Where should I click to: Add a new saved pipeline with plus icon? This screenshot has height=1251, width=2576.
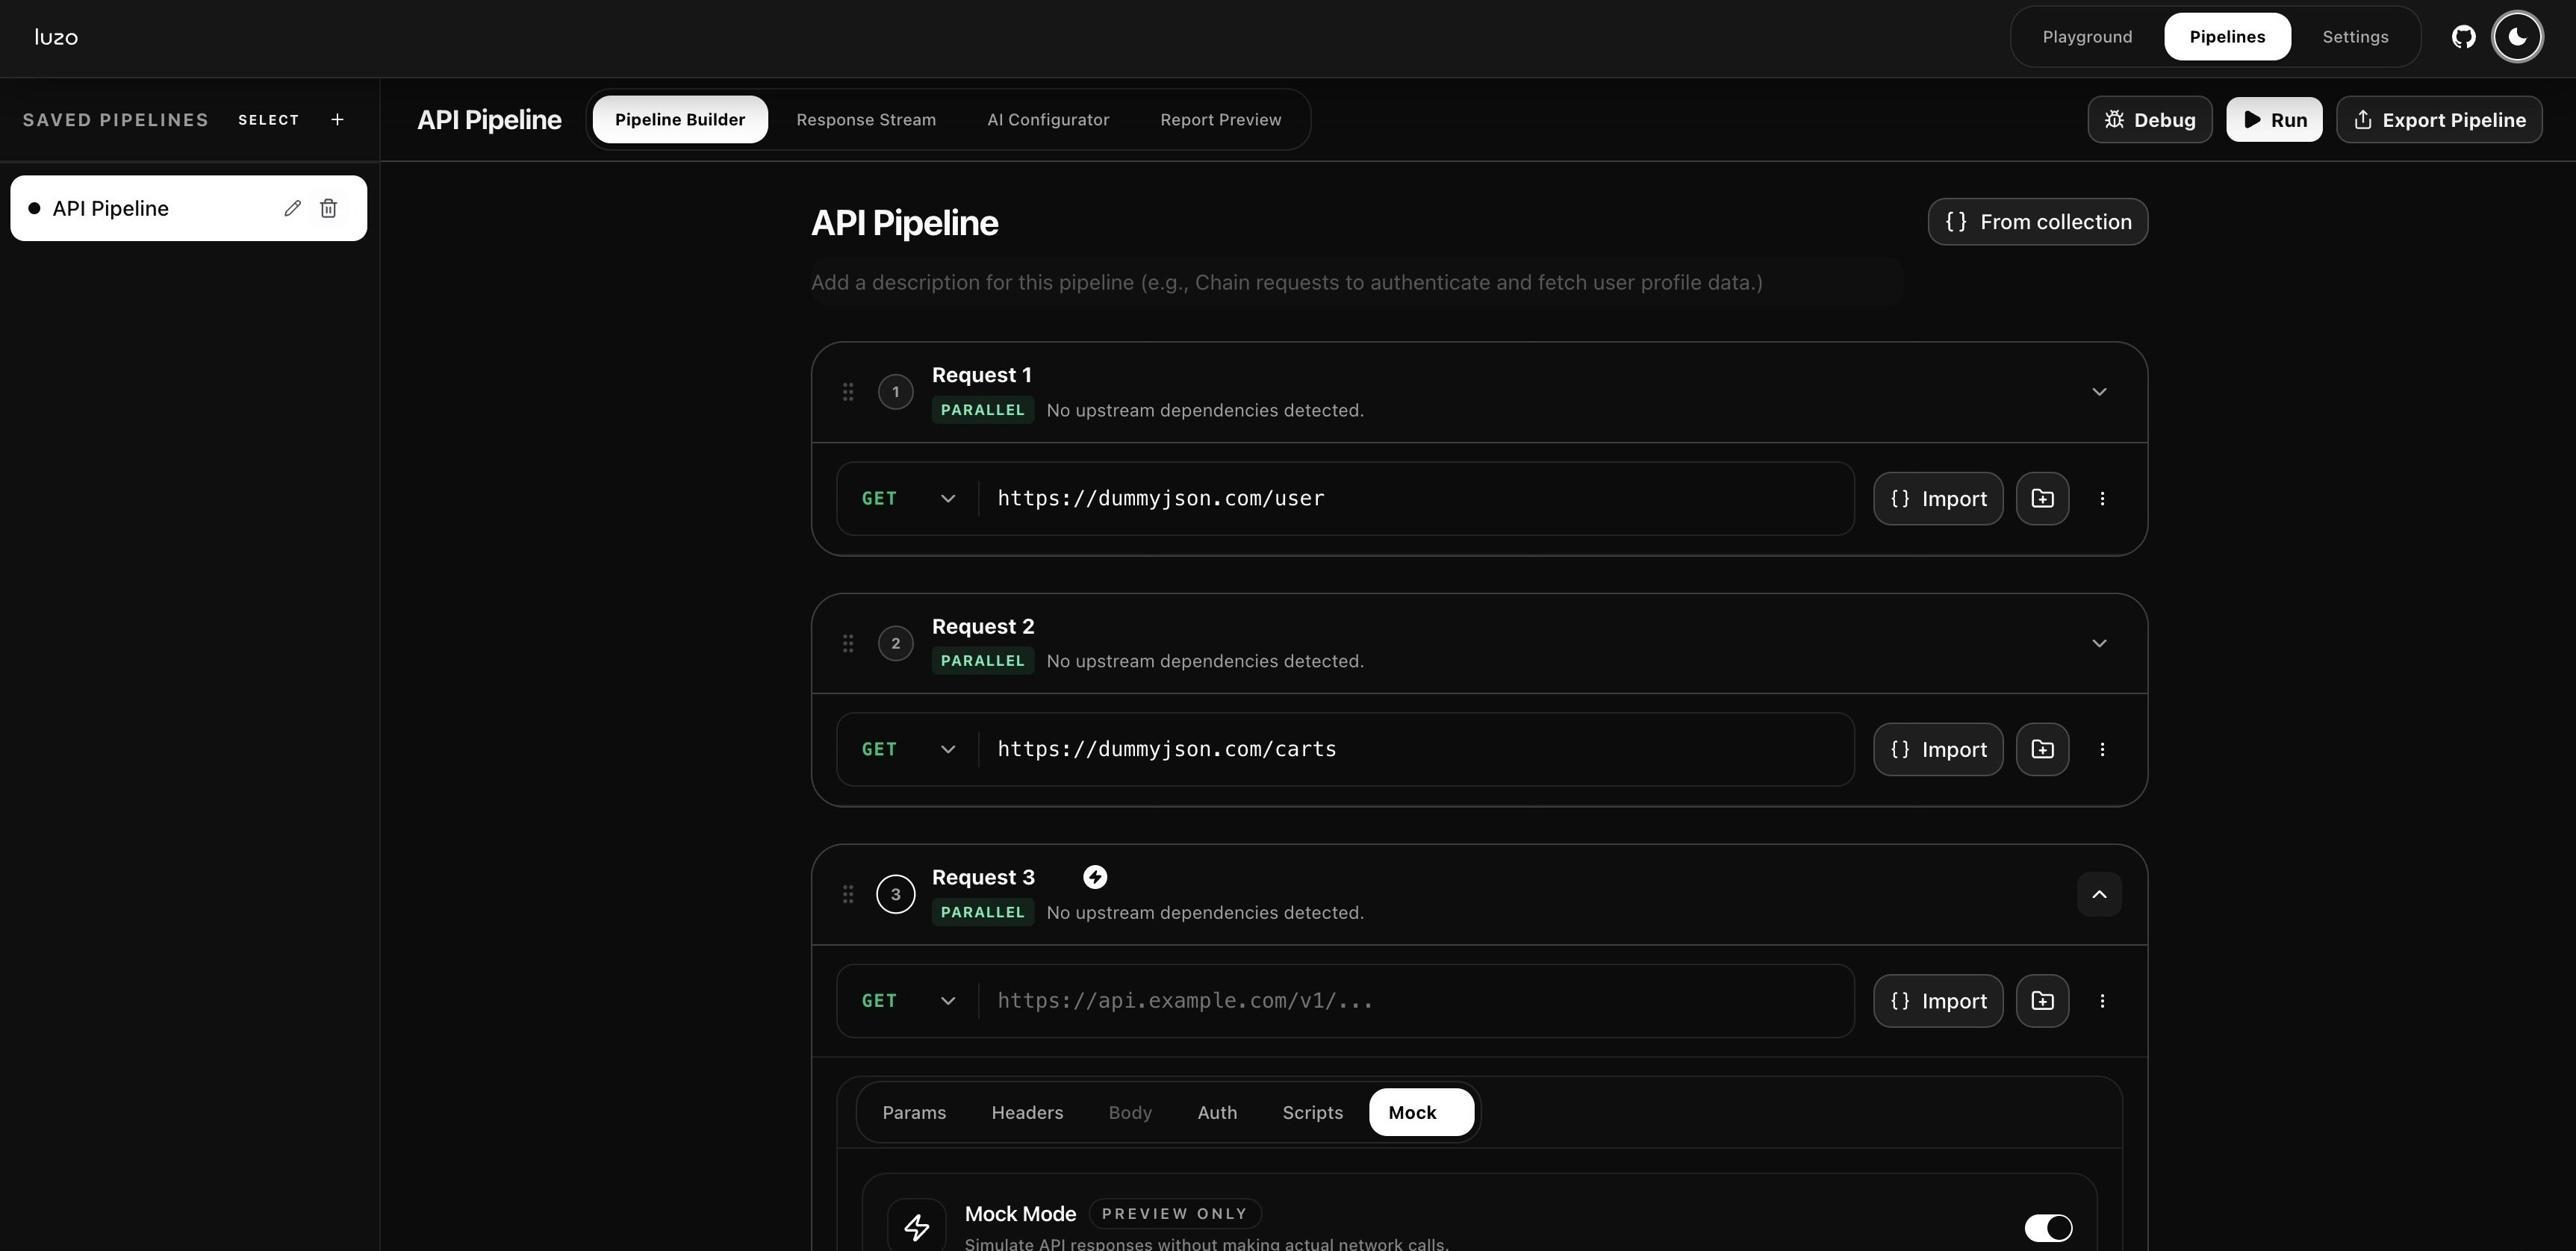click(338, 120)
